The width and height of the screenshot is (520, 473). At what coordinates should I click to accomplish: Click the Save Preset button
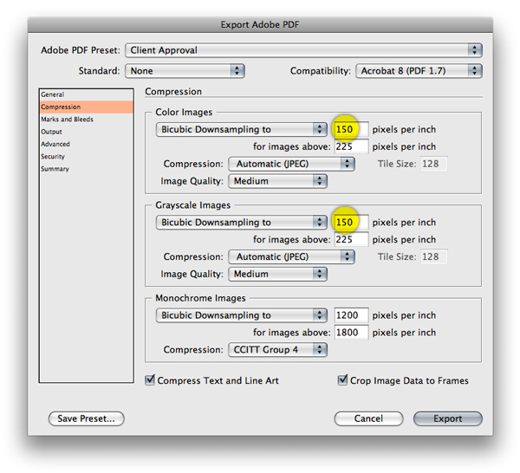coord(86,418)
